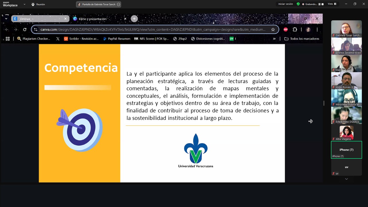The height and width of the screenshot is (207, 368).
Task: Switch to the _Eminus_ browser tab
Action: tap(39, 19)
